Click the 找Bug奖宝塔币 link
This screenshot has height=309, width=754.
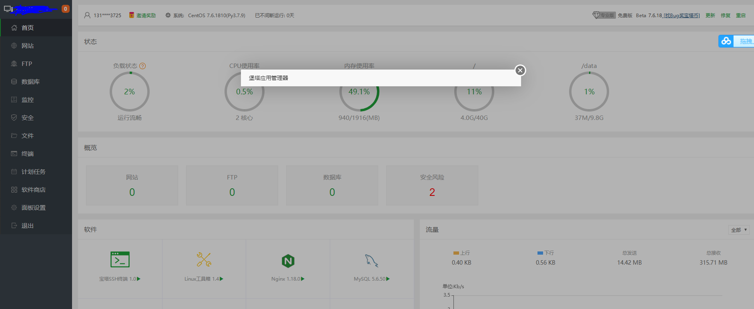click(x=682, y=16)
